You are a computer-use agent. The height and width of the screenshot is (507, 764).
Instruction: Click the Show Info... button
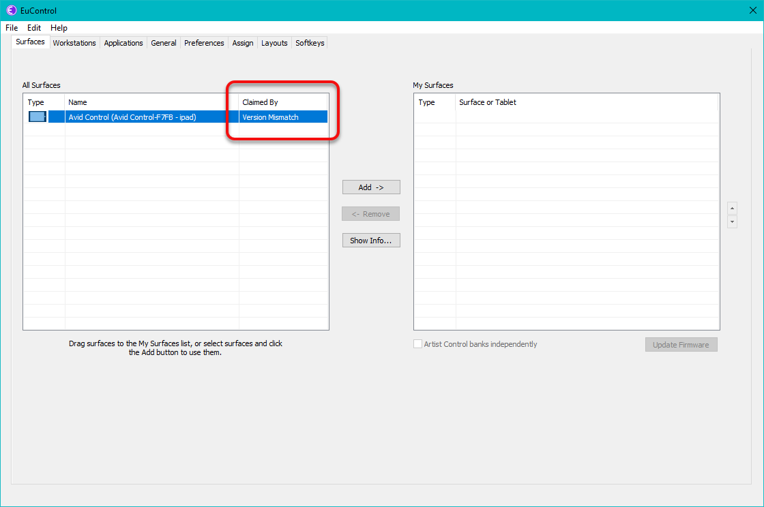(370, 241)
